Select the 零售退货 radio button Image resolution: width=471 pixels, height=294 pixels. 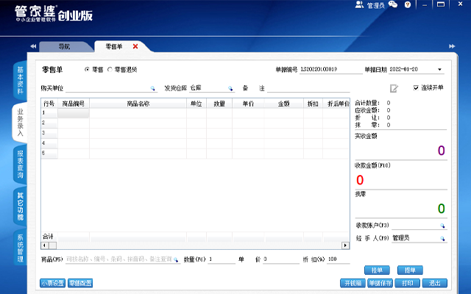tap(110, 69)
